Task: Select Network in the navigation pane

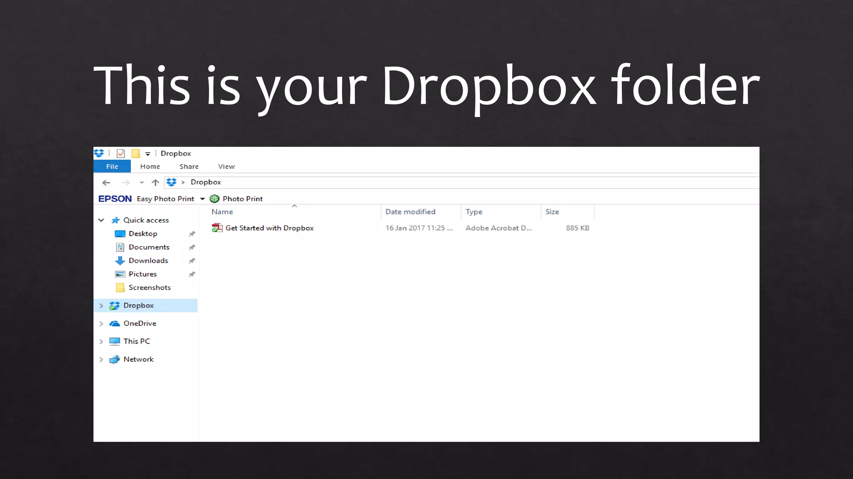Action: (139, 359)
